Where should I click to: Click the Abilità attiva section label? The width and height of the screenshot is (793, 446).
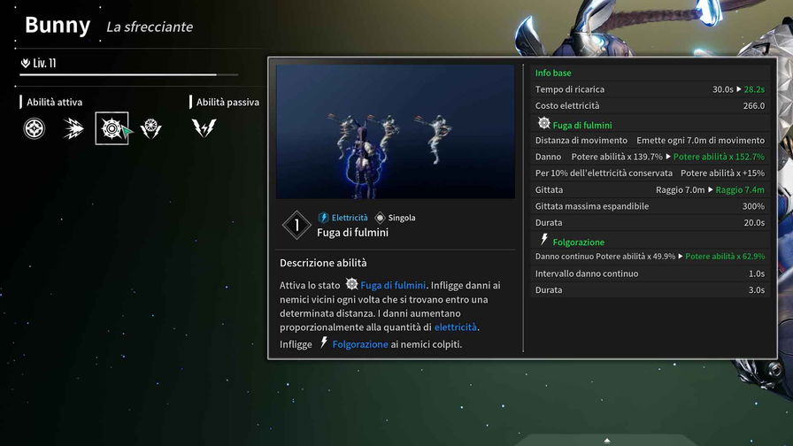(53, 103)
